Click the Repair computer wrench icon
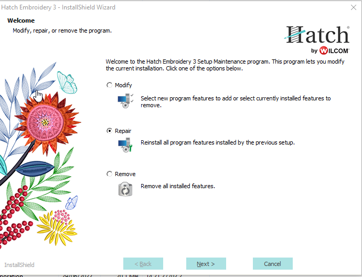Screen dimensions: 362x277 click(x=125, y=145)
